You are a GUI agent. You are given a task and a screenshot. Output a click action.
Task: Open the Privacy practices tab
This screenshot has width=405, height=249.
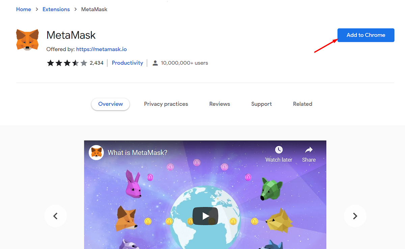(166, 104)
